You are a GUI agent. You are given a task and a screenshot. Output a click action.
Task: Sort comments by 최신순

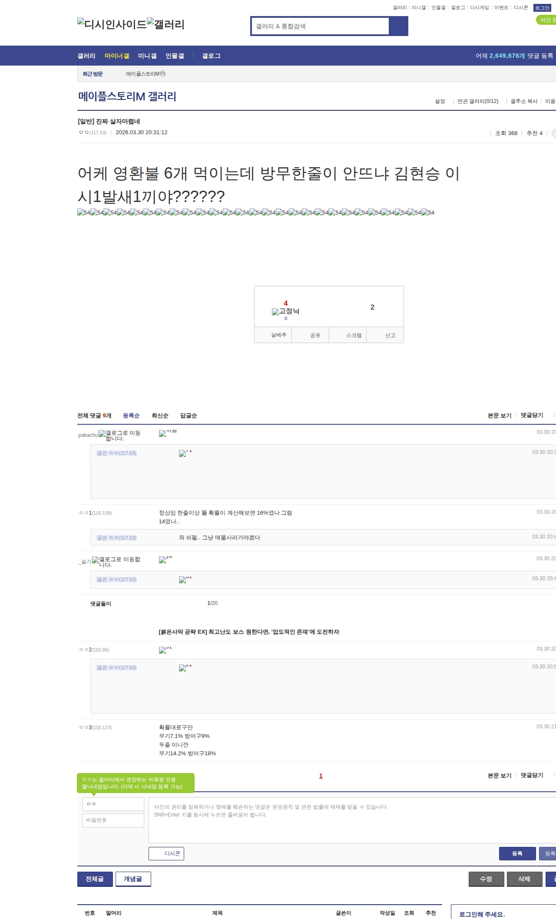(x=160, y=416)
